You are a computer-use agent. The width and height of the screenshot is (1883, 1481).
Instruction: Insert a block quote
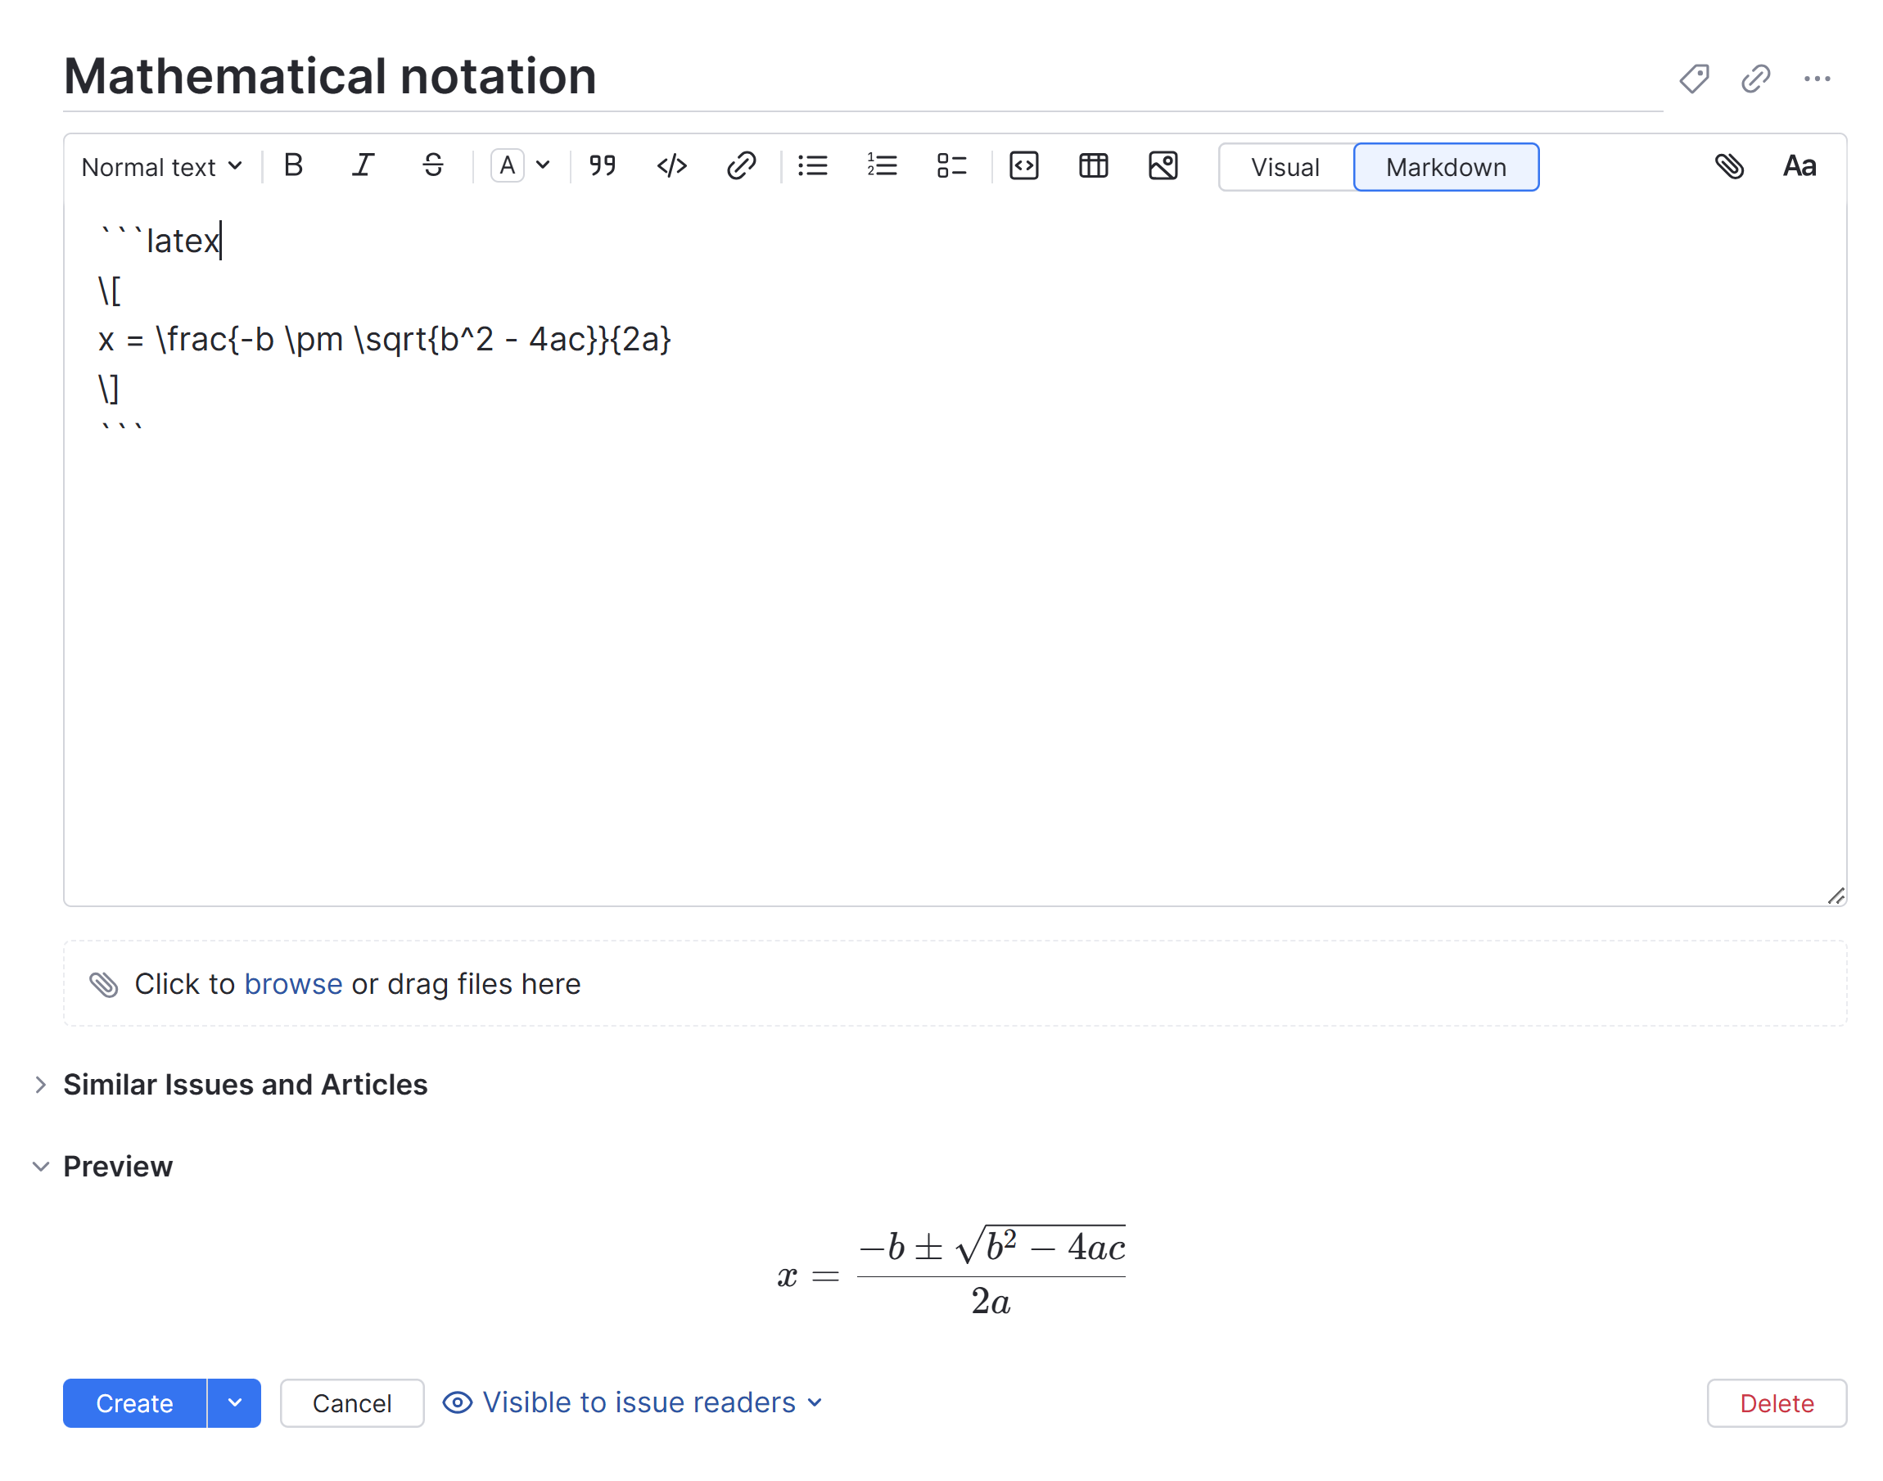point(602,165)
